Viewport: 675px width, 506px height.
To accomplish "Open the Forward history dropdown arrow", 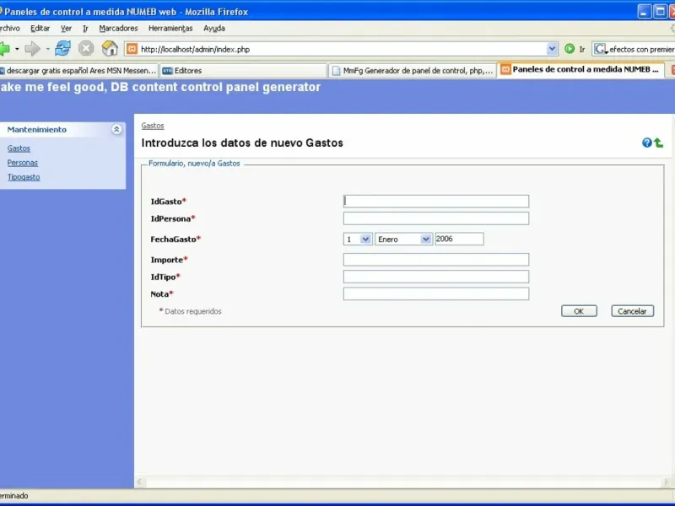I will pos(47,49).
